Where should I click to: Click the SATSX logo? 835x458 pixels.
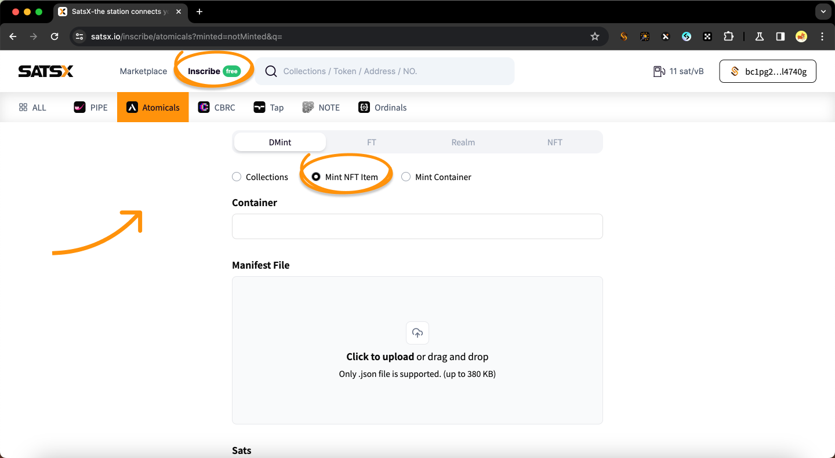click(x=46, y=71)
